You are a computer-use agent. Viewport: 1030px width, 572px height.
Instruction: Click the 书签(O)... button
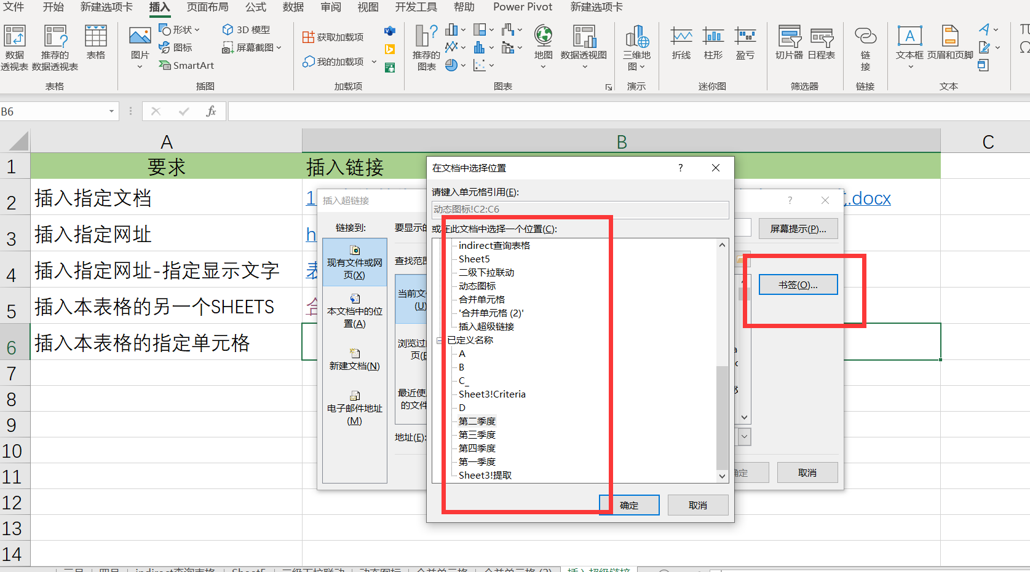pos(798,284)
